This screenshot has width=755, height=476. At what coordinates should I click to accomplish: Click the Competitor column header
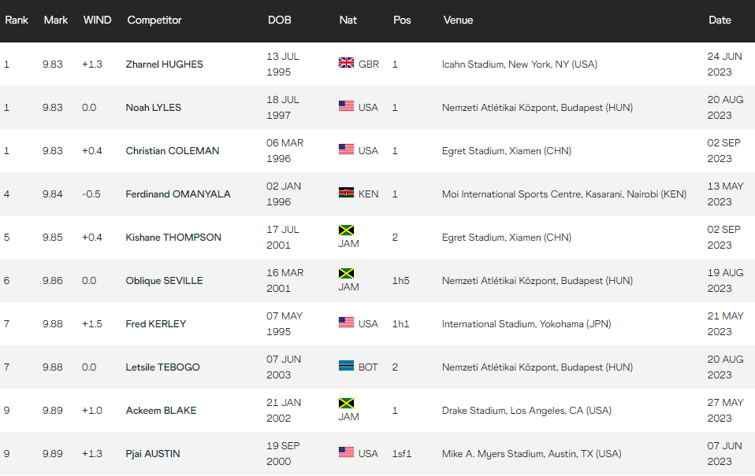154,20
